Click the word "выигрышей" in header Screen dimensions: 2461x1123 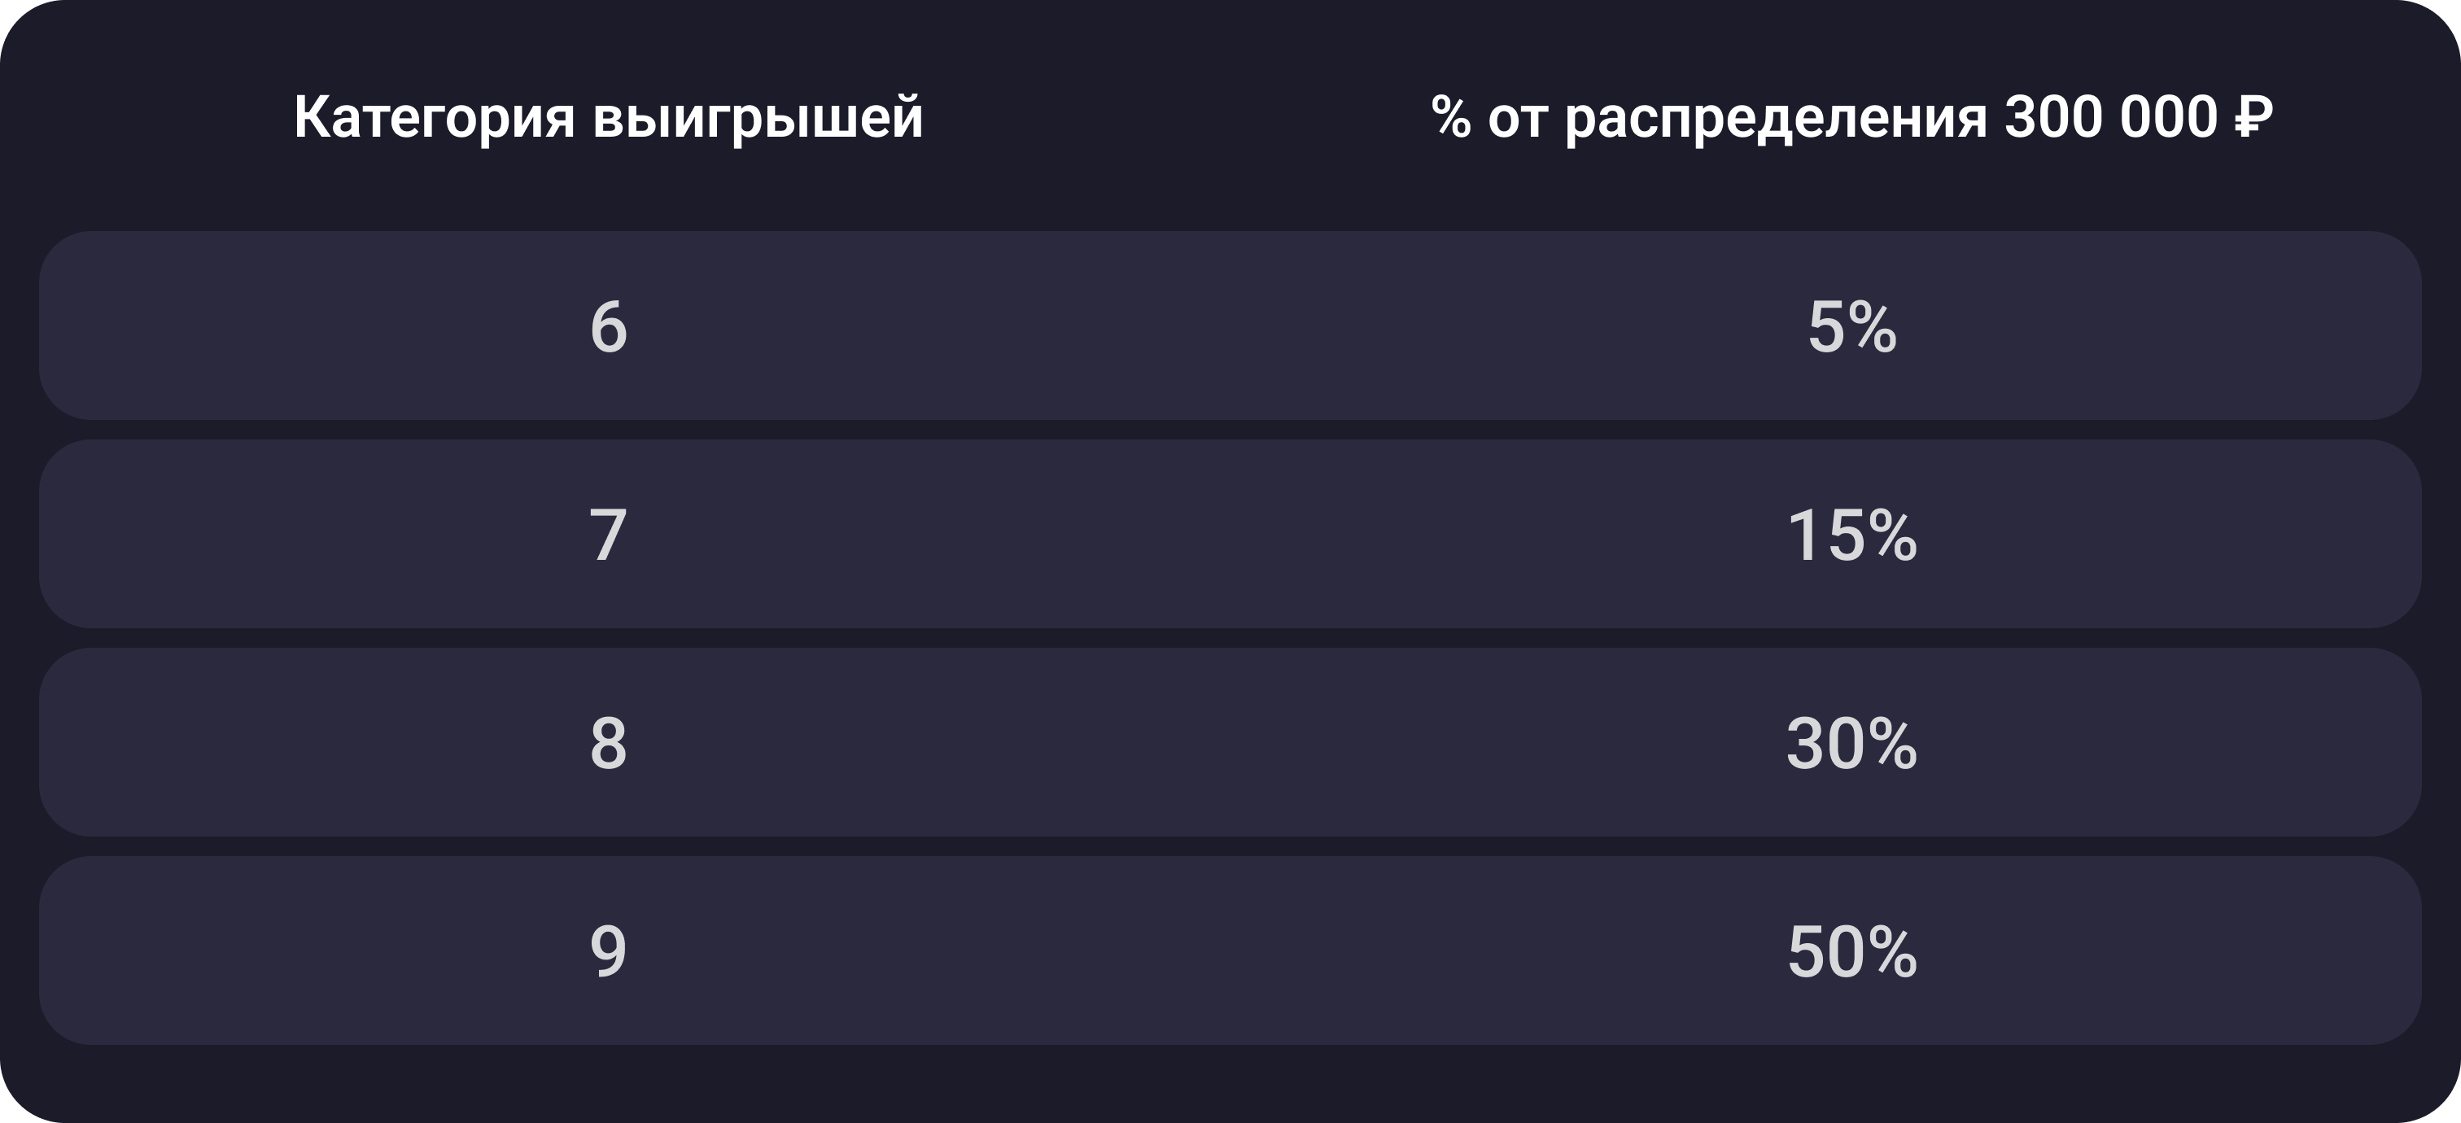(x=758, y=120)
